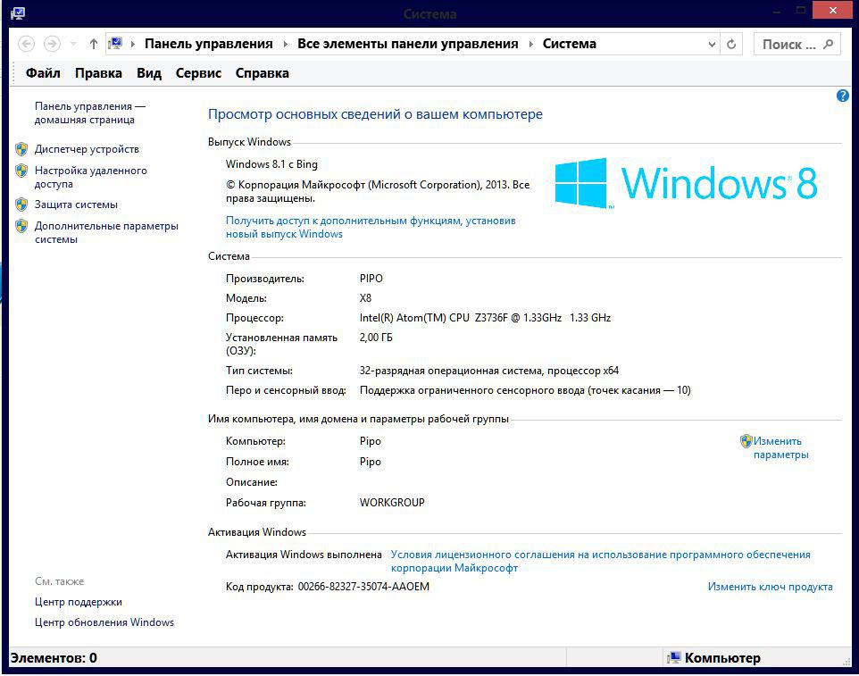
Task: Open the Файл menu
Action: pyautogui.click(x=43, y=73)
